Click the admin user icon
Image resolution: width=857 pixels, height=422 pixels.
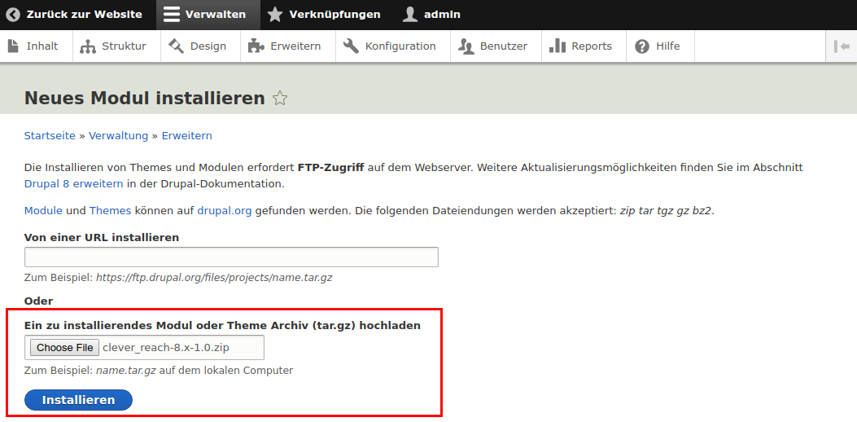click(x=410, y=15)
